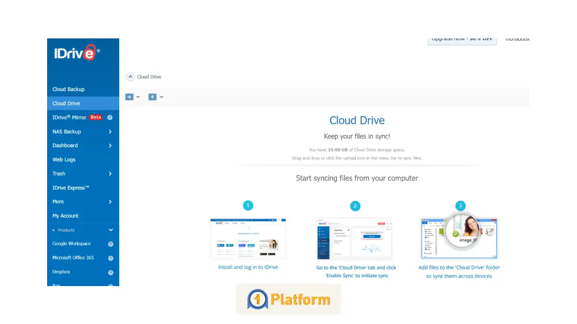The height and width of the screenshot is (324, 577).
Task: Expand the Dashboard submenu
Action: [109, 145]
